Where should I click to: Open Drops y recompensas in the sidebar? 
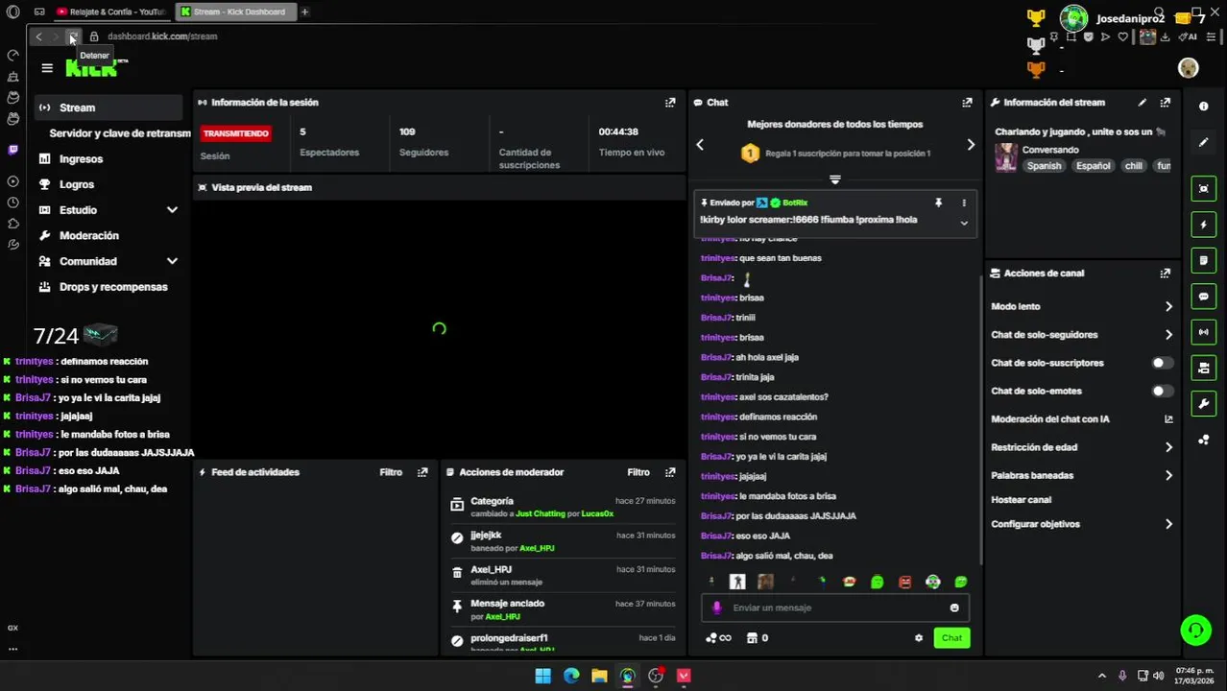click(113, 287)
